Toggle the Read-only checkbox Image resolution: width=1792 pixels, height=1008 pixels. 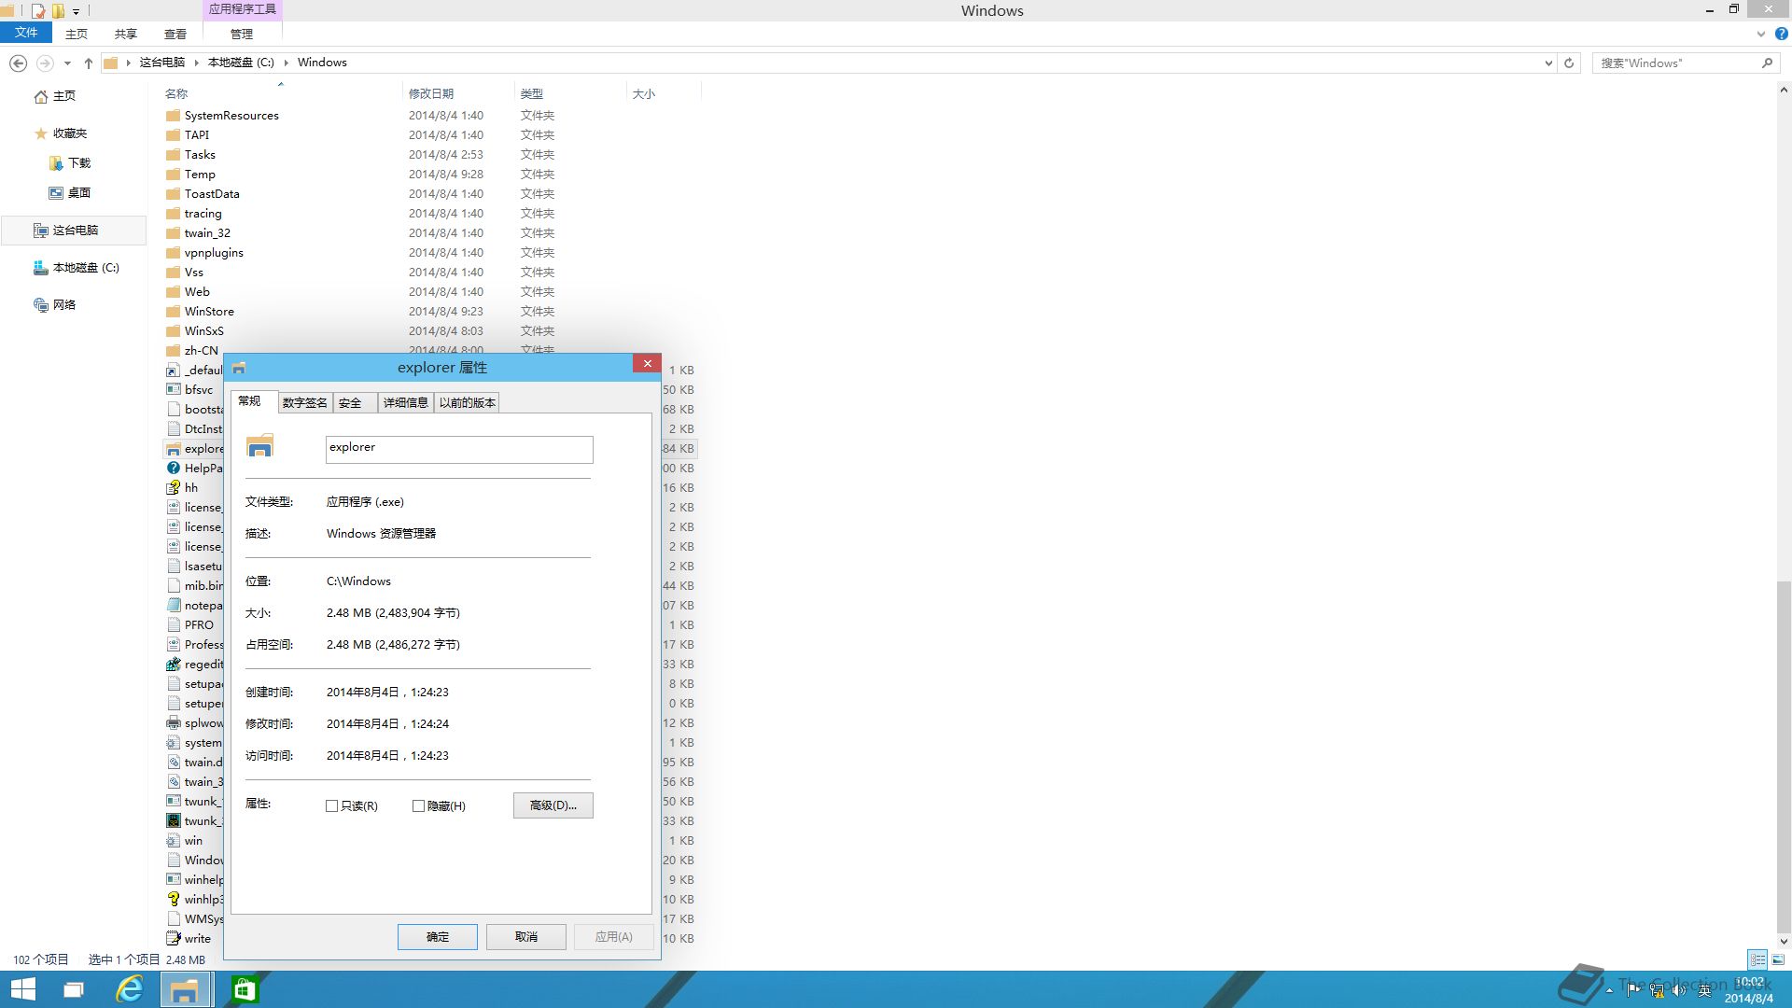331,806
